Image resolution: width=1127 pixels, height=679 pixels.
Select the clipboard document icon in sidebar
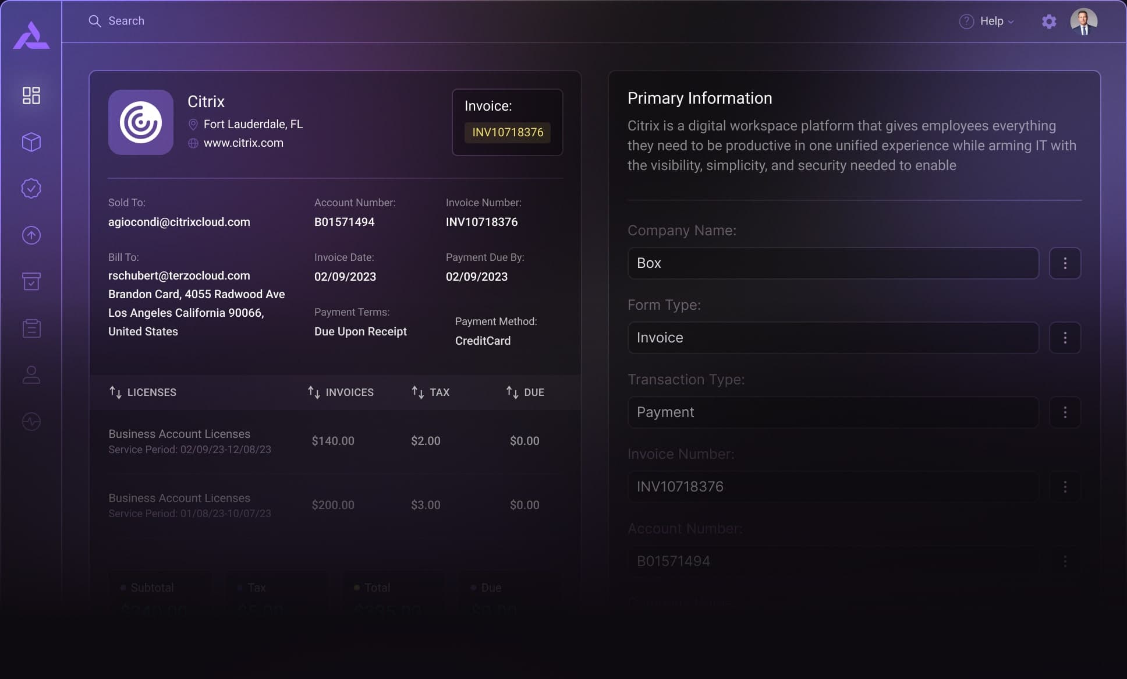(x=31, y=328)
